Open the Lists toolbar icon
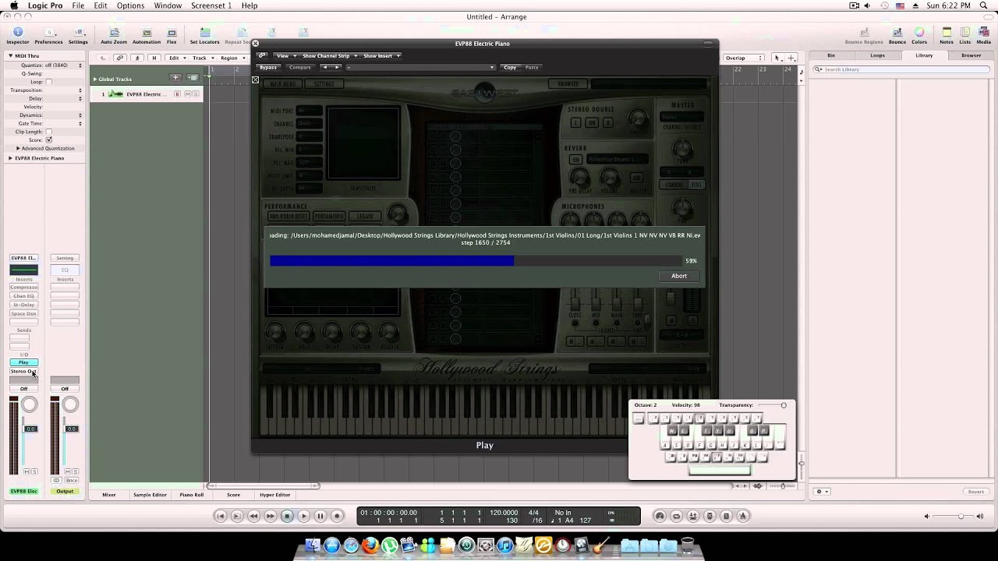Image resolution: width=998 pixels, height=561 pixels. click(965, 36)
